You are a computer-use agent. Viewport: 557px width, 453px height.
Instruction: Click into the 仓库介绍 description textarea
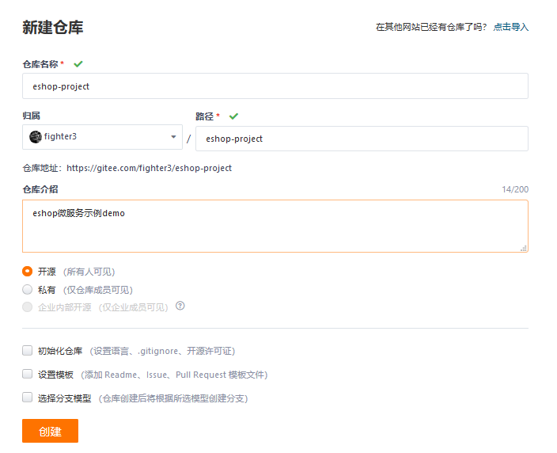275,226
